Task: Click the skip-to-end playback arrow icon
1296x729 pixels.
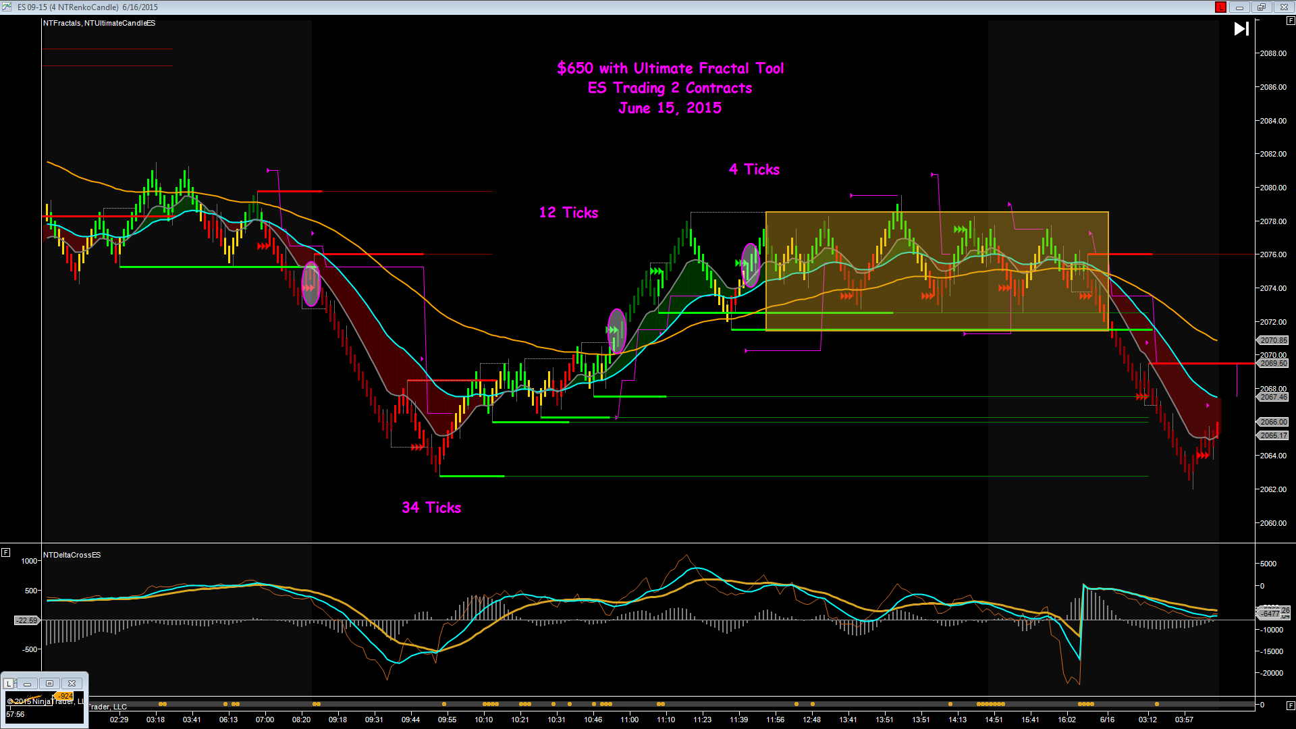Action: click(x=1241, y=29)
